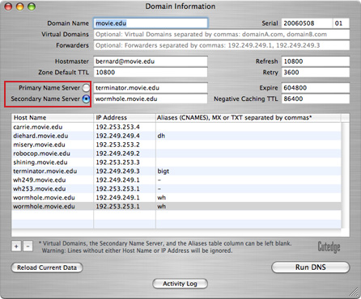Remove selected host with minus button
361x299 pixels.
28,246
